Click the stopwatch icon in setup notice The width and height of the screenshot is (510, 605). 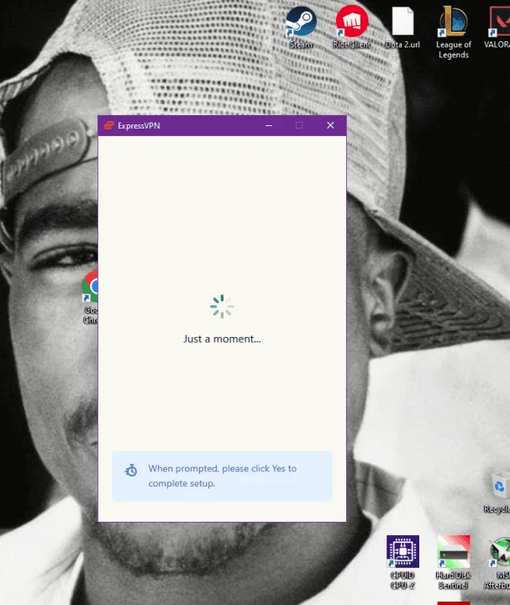point(131,470)
